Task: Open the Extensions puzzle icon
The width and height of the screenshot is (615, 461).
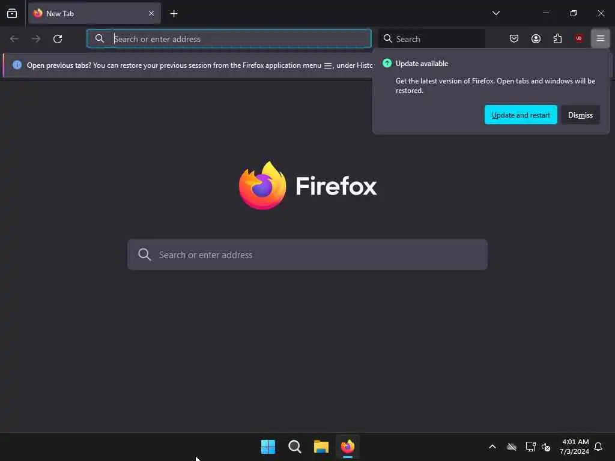Action: [x=557, y=38]
